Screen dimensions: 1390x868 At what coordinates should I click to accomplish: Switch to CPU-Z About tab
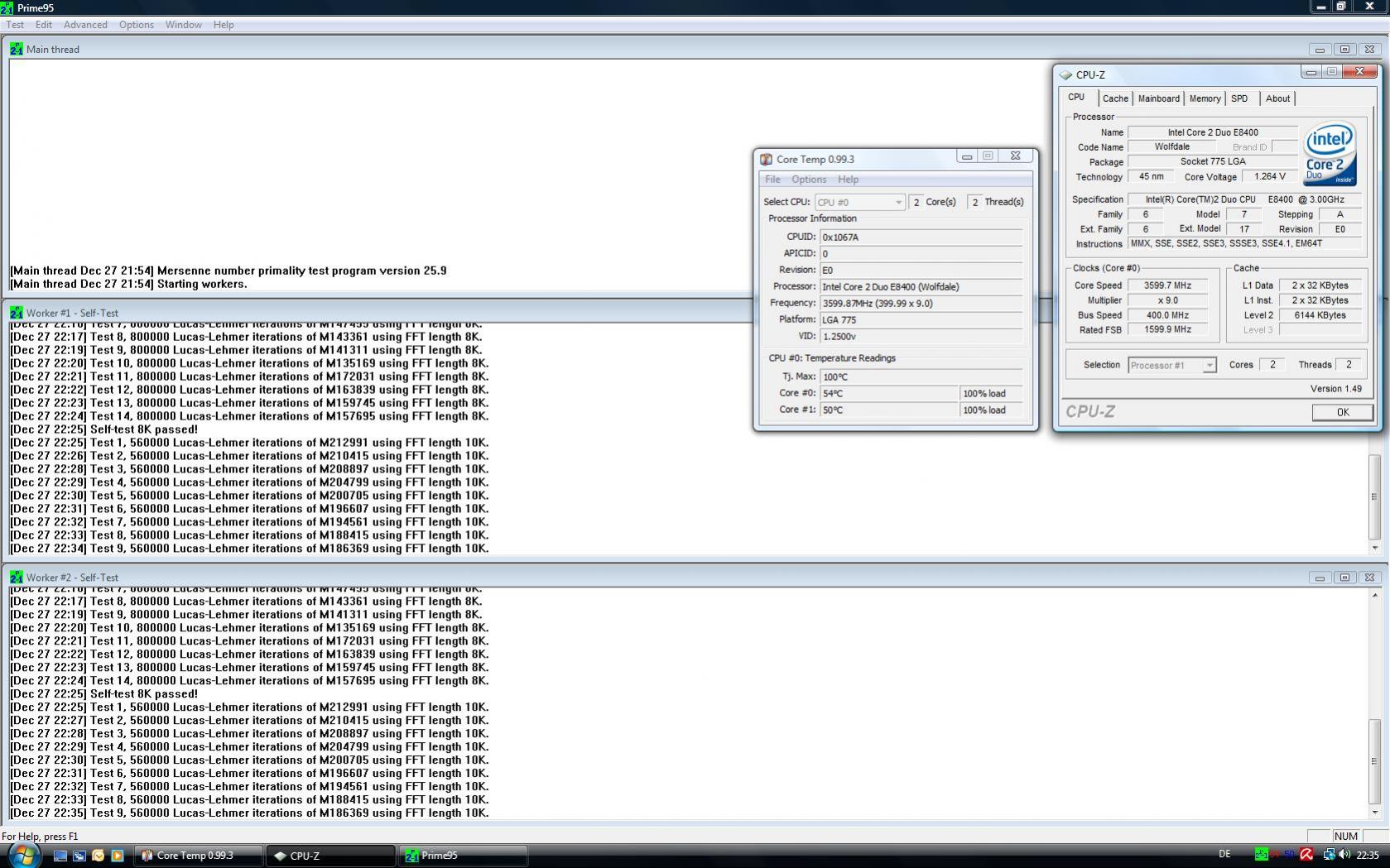pos(1277,98)
